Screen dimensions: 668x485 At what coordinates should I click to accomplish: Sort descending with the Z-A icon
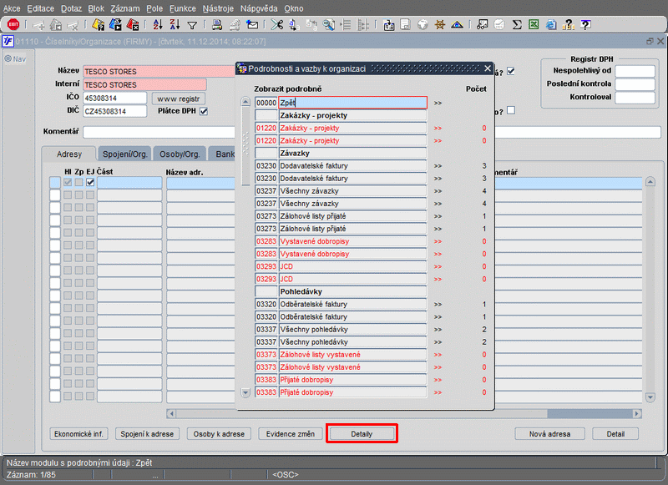coord(175,25)
